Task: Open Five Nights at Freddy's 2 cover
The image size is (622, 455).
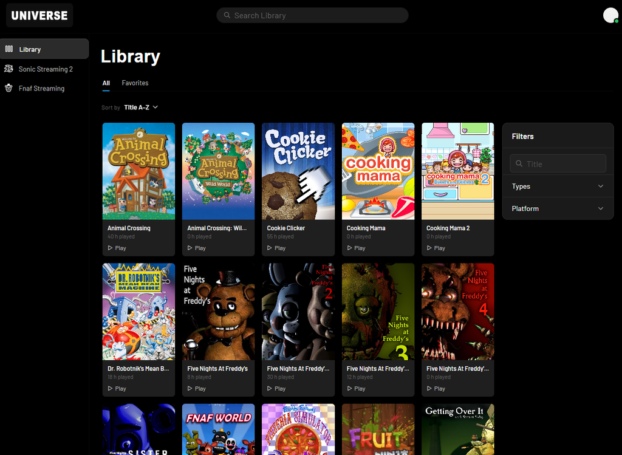Action: 298,312
